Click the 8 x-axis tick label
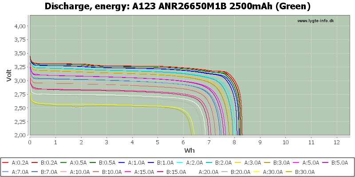The height and width of the screenshot is (177, 355). 235,142
